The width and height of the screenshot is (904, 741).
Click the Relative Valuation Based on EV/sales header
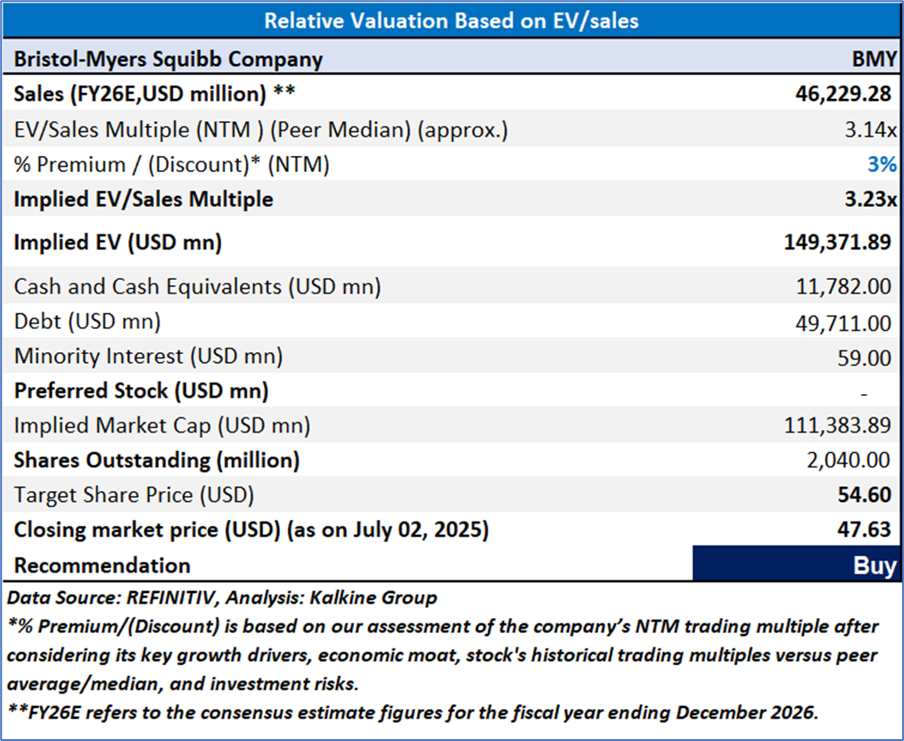coord(452,20)
